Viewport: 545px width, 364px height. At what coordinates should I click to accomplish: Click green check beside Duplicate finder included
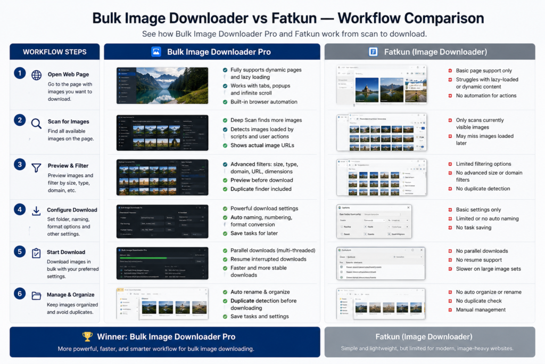tap(225, 189)
